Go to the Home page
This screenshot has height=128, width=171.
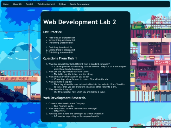point(6,4)
